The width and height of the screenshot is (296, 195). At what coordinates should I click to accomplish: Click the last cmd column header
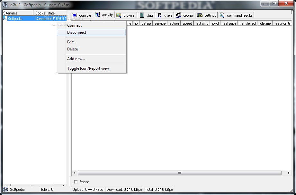tap(202, 23)
